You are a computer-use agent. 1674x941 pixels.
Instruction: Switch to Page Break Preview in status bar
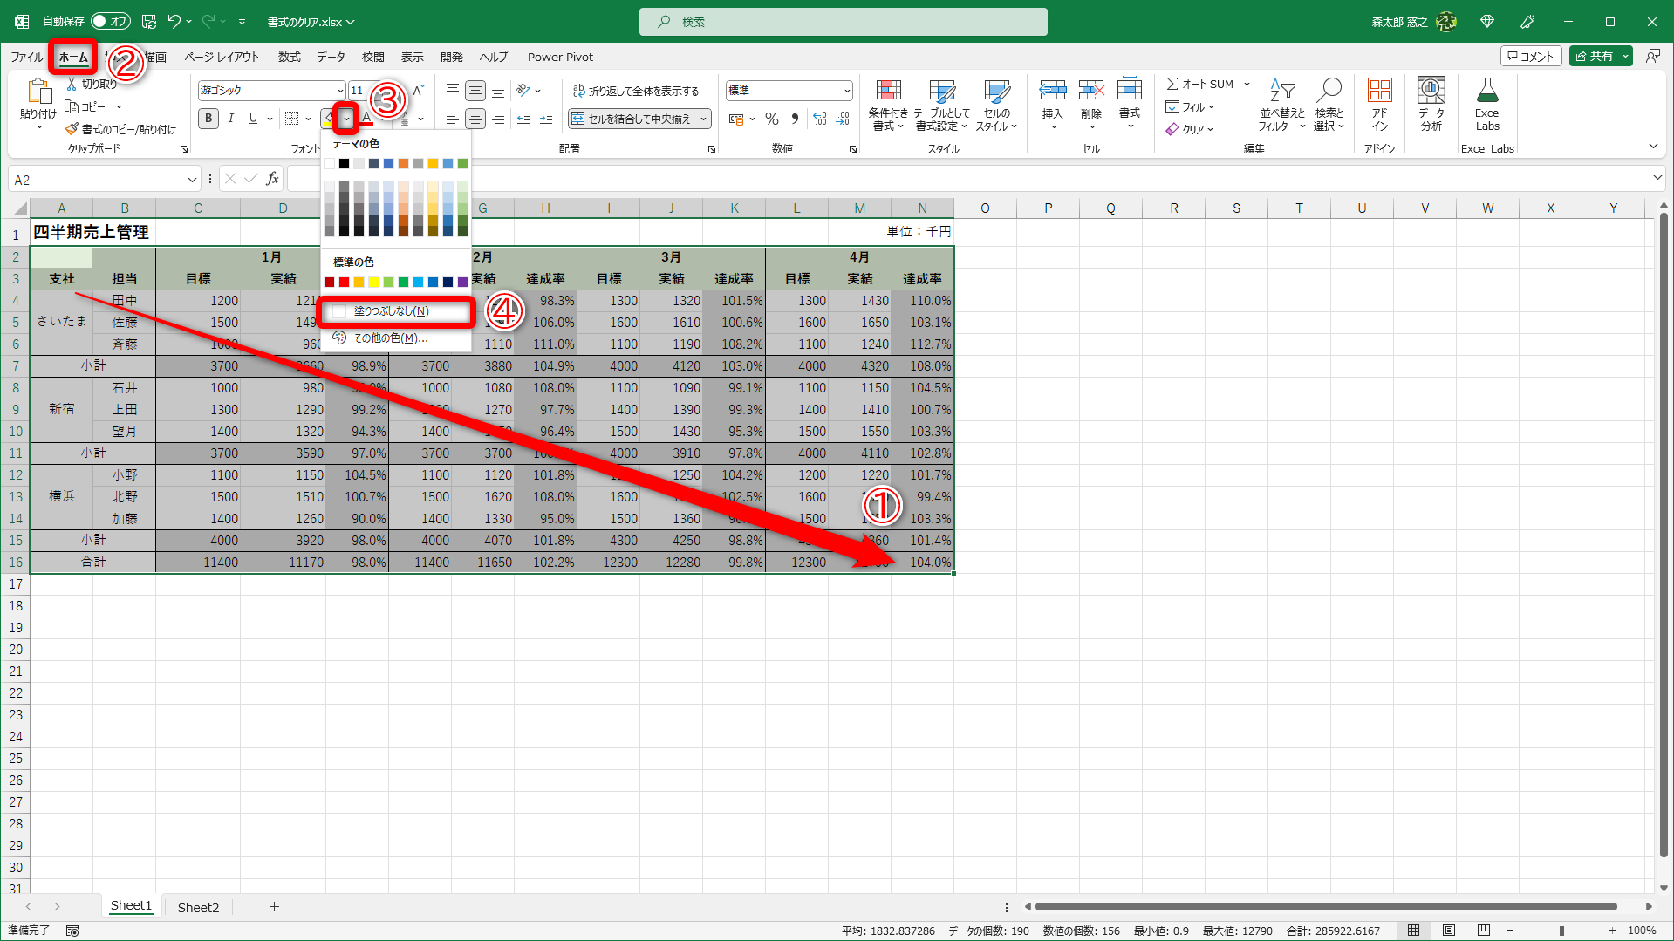(1484, 931)
